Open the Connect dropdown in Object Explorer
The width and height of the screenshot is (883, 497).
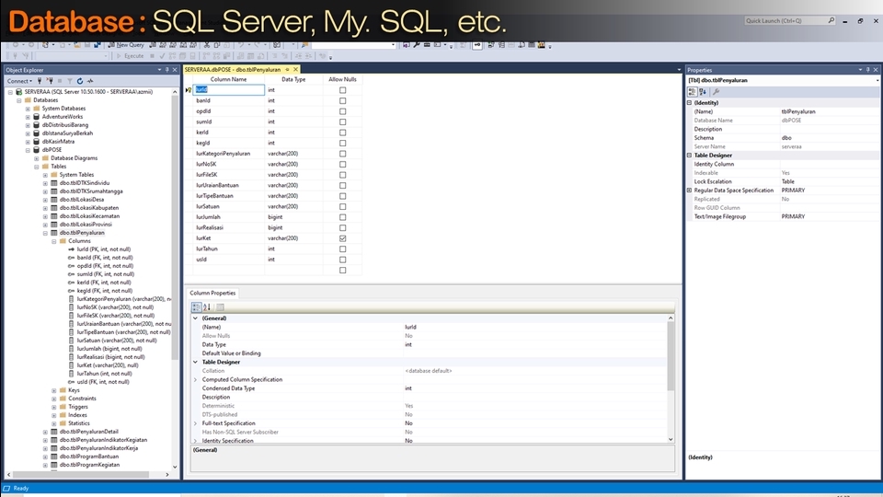pyautogui.click(x=19, y=81)
